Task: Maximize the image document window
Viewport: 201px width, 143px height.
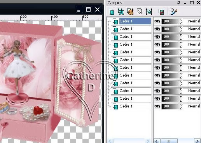Action: coord(88,9)
